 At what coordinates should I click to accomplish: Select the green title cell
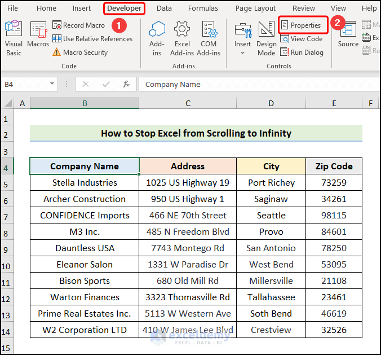tap(196, 134)
